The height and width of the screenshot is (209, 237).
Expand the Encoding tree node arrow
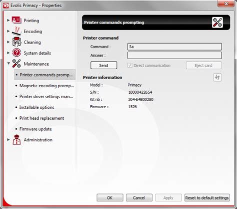point(8,31)
